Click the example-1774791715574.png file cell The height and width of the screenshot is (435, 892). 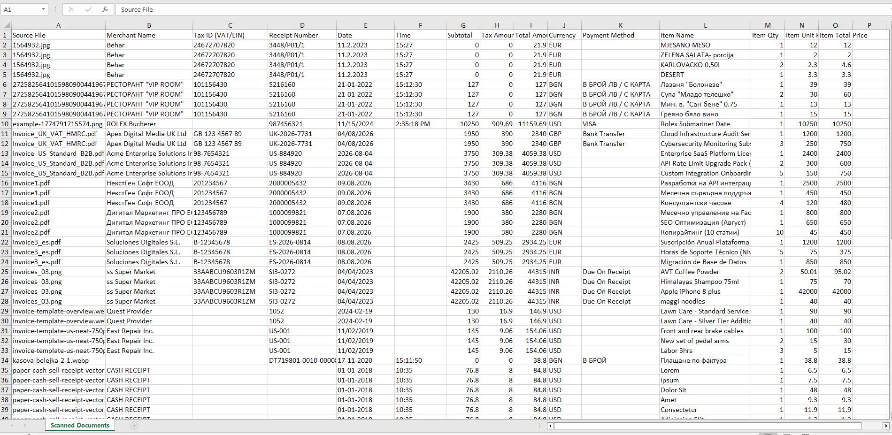(x=58, y=124)
